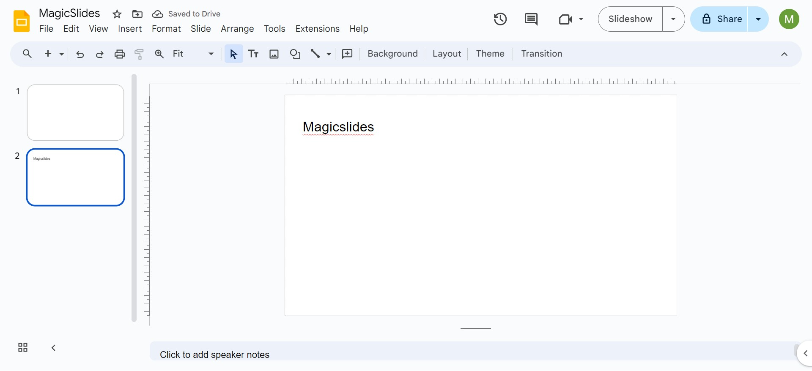812x371 pixels.
Task: Collapse the filmstrip panel
Action: pyautogui.click(x=53, y=347)
